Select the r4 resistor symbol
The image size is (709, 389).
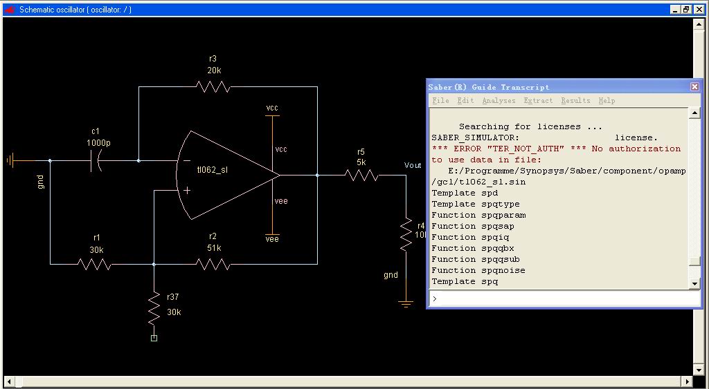[406, 234]
